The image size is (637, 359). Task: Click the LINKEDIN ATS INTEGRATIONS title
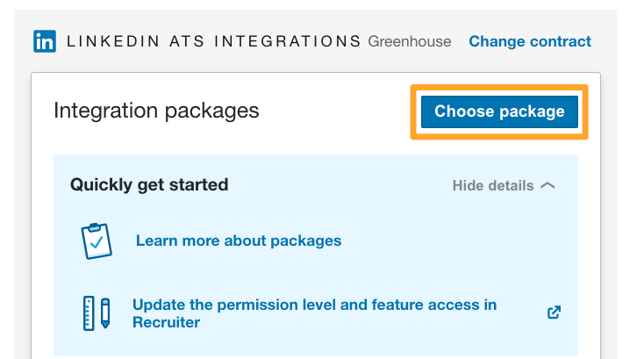click(214, 41)
